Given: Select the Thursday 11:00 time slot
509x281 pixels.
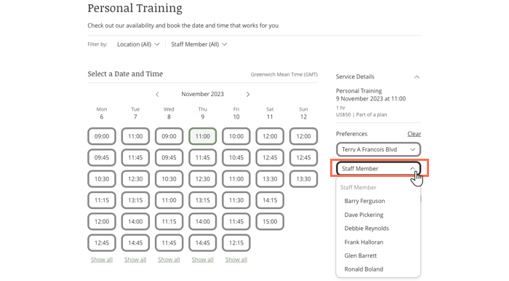Looking at the screenshot, I should [x=203, y=136].
